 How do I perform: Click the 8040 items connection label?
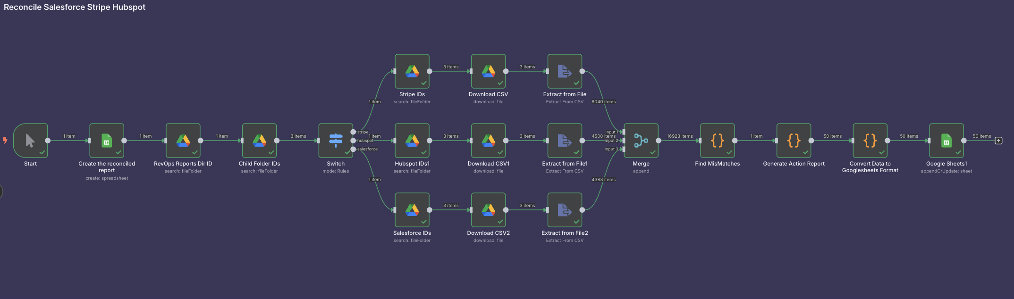(x=604, y=102)
